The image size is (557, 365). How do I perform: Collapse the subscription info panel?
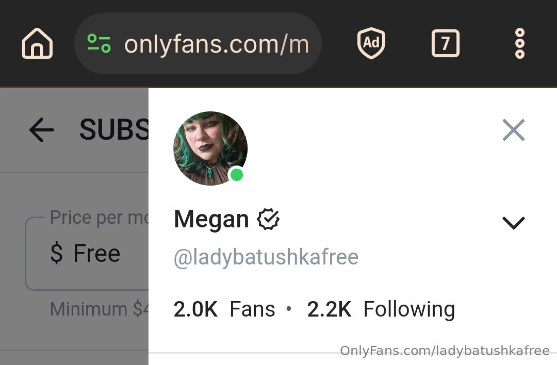[x=514, y=130]
